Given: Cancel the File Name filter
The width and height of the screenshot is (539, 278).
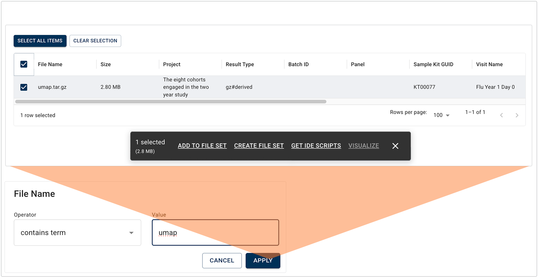Looking at the screenshot, I should coord(222,261).
